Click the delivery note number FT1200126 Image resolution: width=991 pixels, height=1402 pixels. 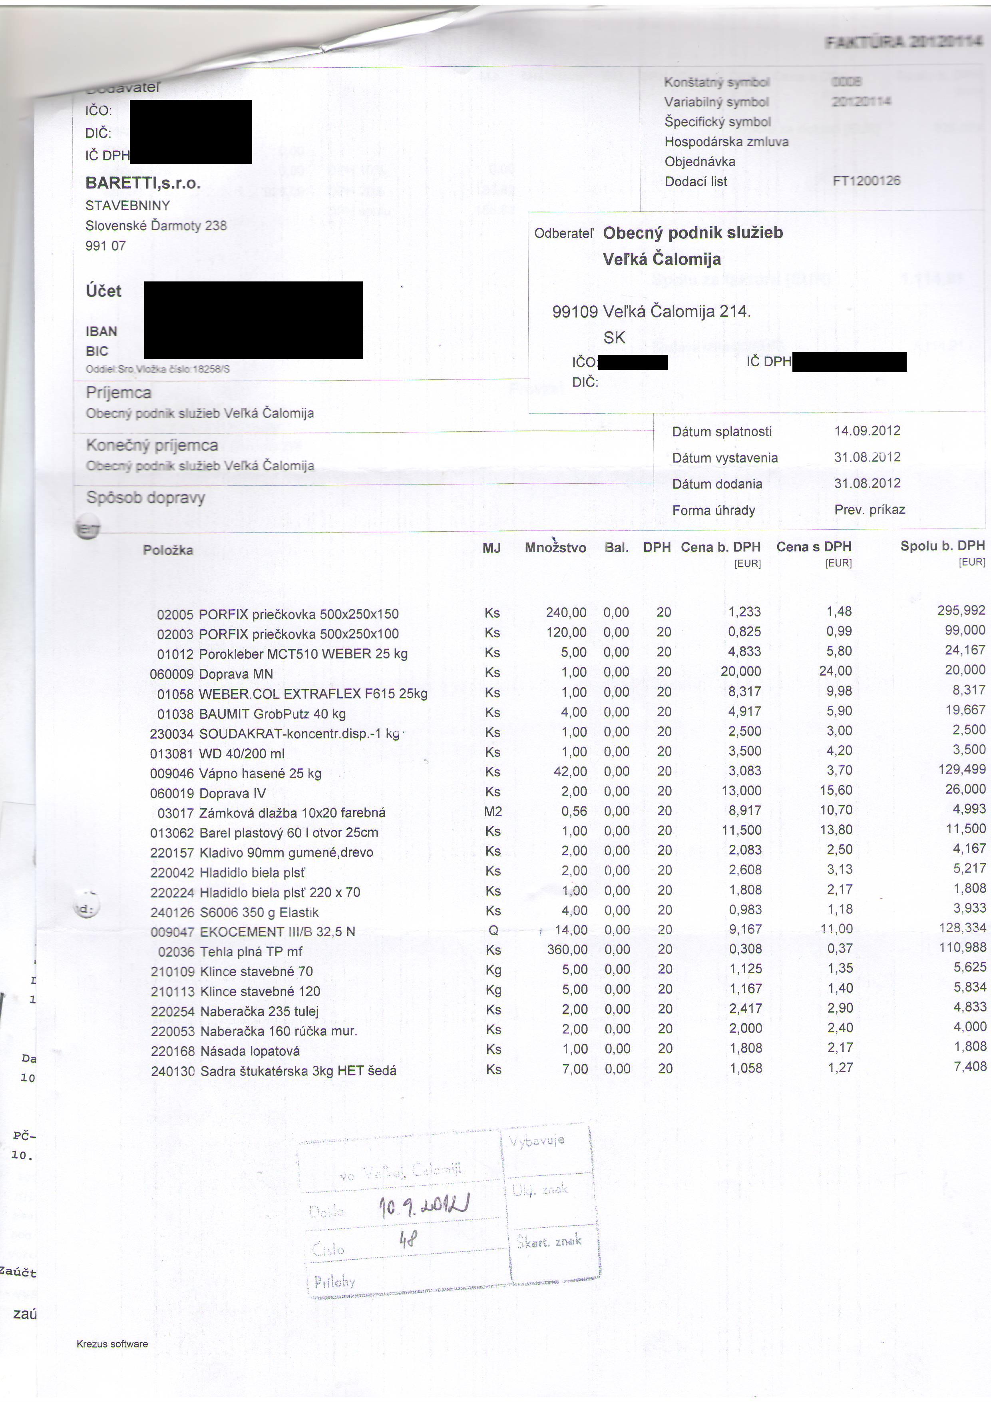866,180
